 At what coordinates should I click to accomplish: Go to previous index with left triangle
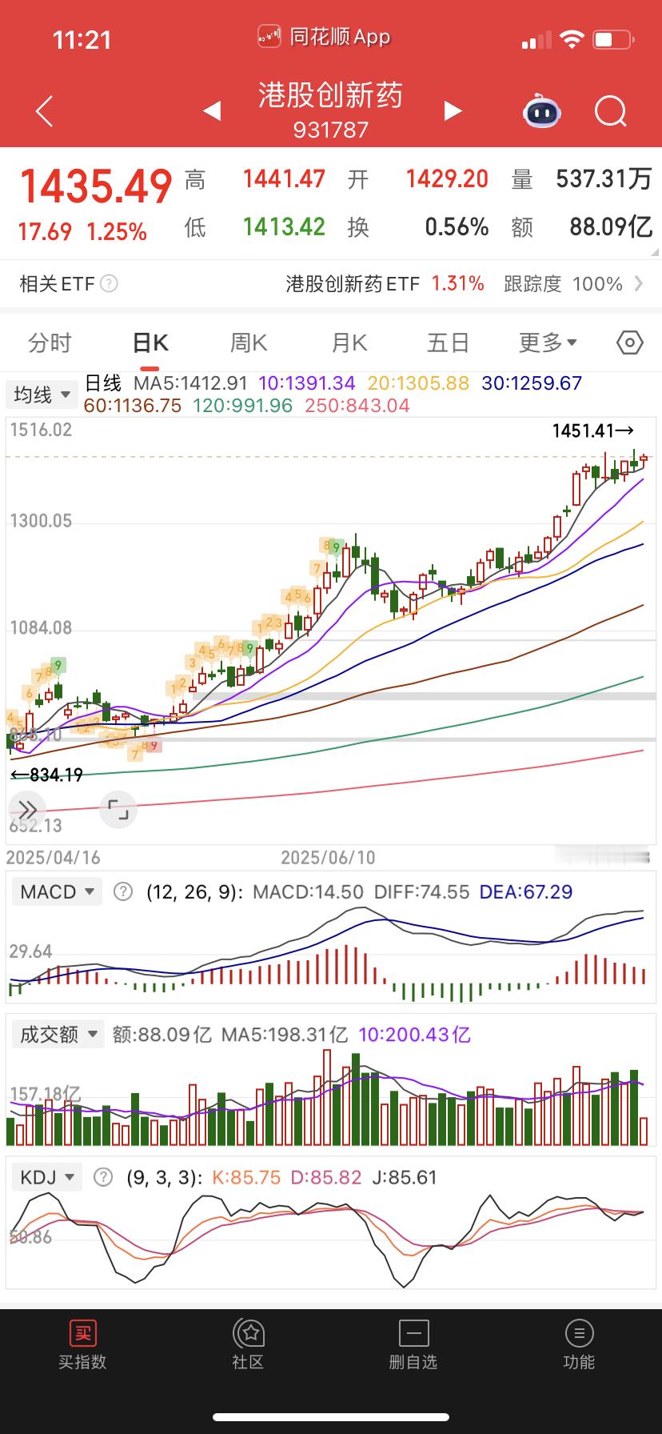pos(212,110)
